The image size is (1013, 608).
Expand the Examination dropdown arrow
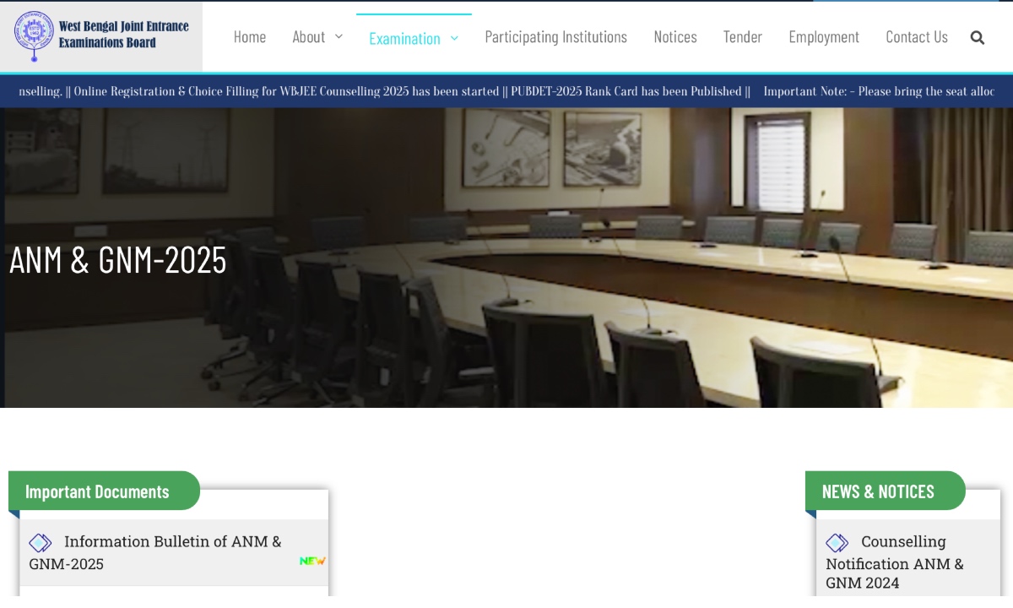point(454,38)
